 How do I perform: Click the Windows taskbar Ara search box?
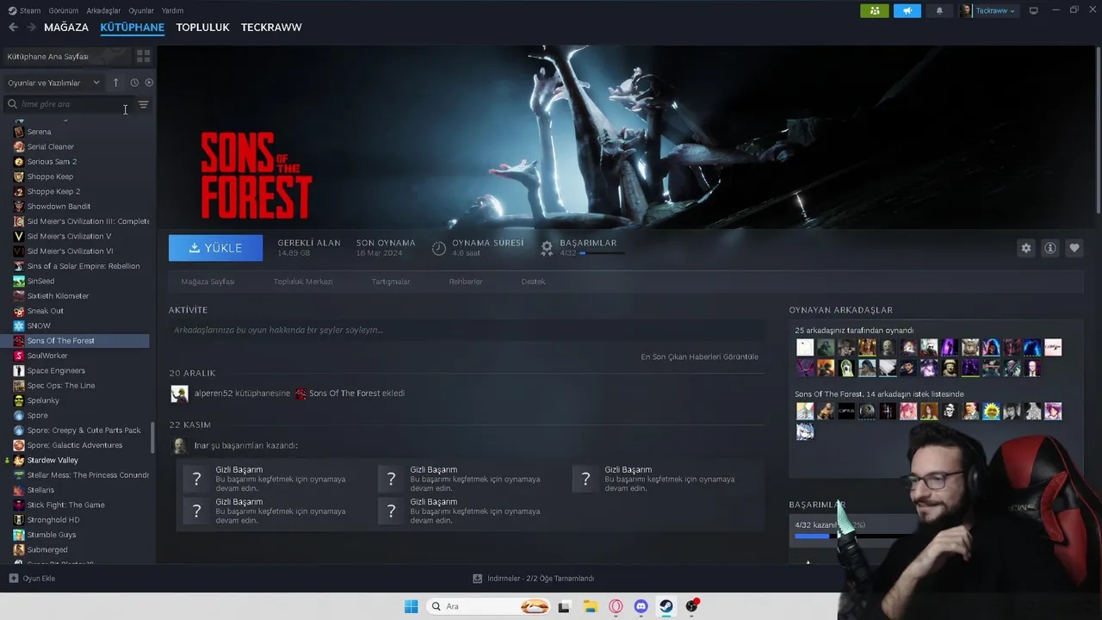pyautogui.click(x=488, y=606)
